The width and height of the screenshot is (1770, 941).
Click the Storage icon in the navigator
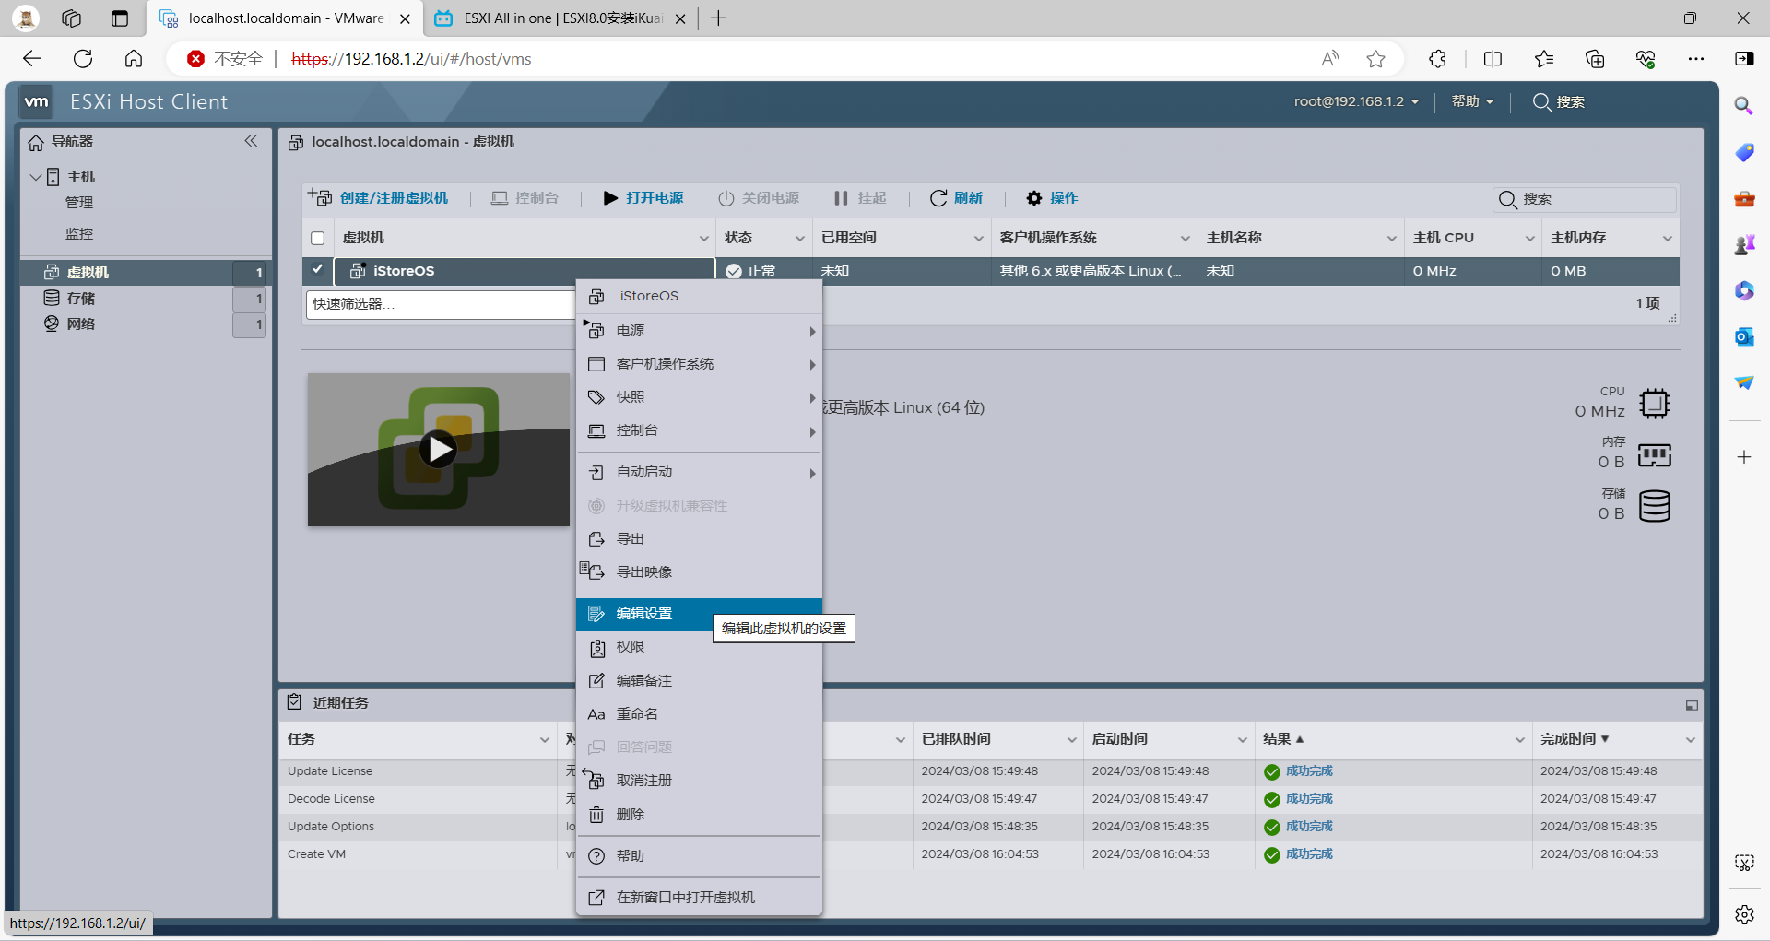tap(52, 298)
